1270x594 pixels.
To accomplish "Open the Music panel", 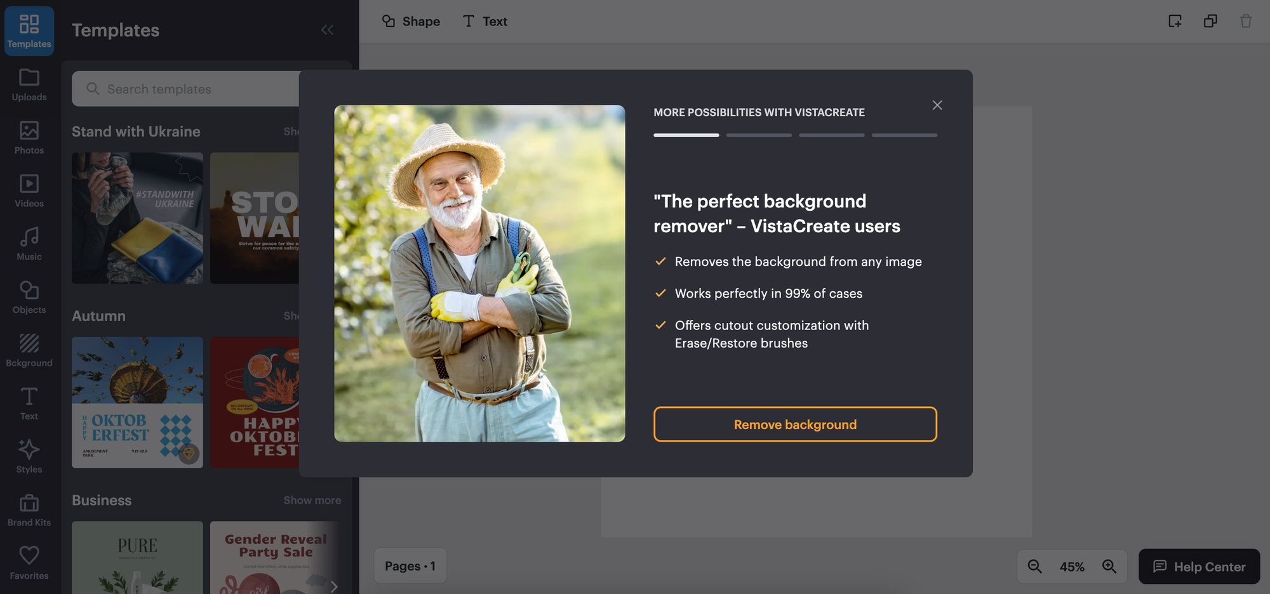I will [29, 243].
